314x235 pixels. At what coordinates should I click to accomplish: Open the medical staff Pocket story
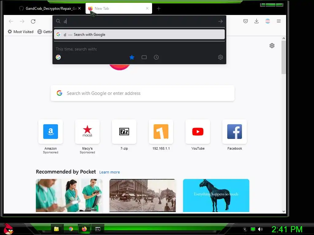point(69,196)
